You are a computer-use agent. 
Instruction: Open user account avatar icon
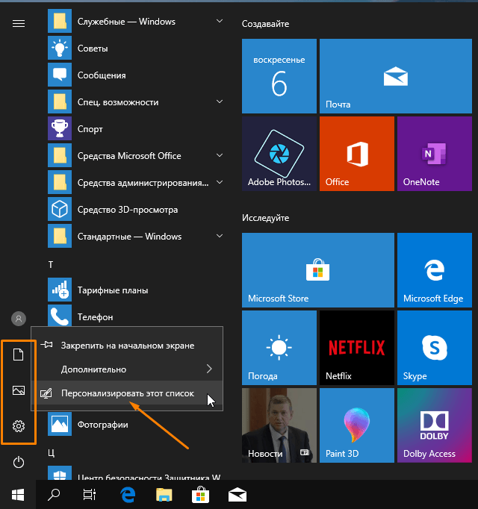[x=19, y=319]
